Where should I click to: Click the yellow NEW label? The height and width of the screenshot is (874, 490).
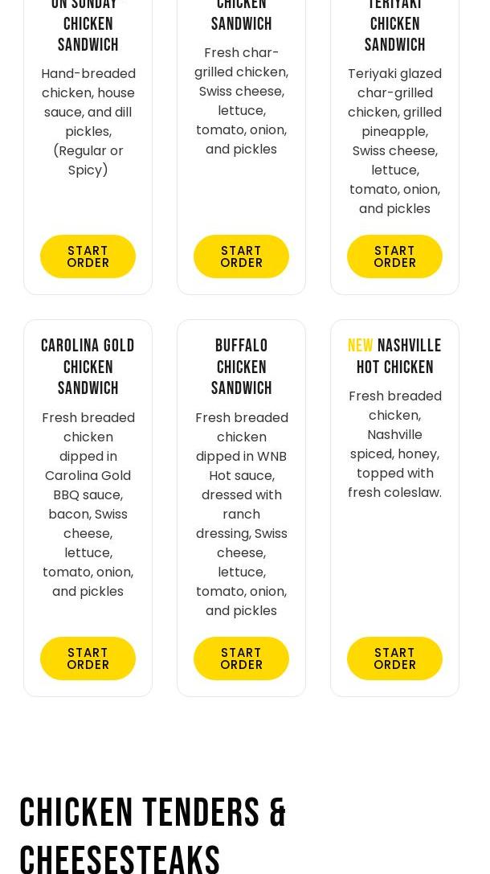(x=360, y=346)
